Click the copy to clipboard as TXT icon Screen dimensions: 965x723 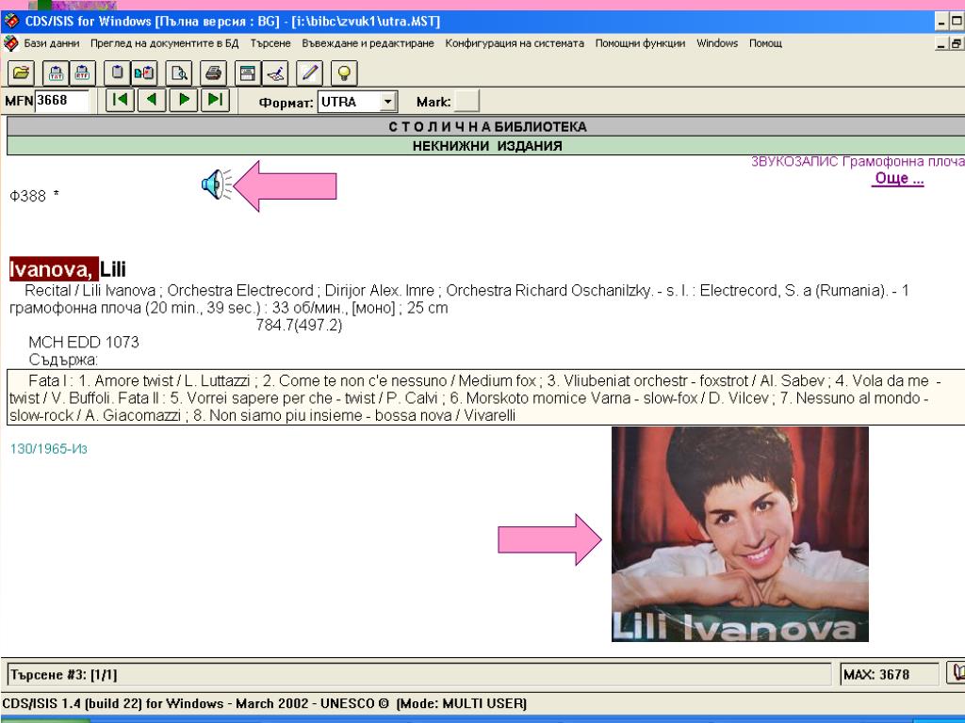[56, 73]
